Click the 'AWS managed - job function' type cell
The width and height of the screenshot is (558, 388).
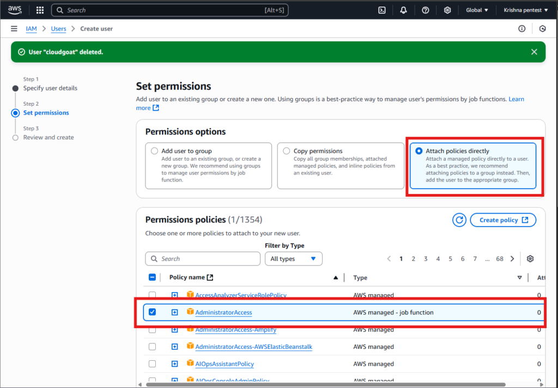(393, 312)
